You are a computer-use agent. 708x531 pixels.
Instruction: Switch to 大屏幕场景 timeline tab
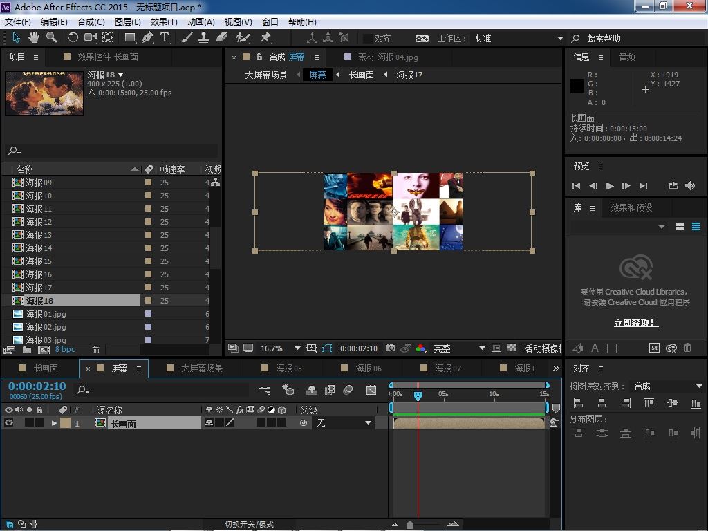pyautogui.click(x=202, y=368)
